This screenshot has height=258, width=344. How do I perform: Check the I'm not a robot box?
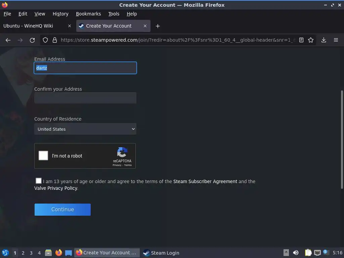(x=43, y=156)
